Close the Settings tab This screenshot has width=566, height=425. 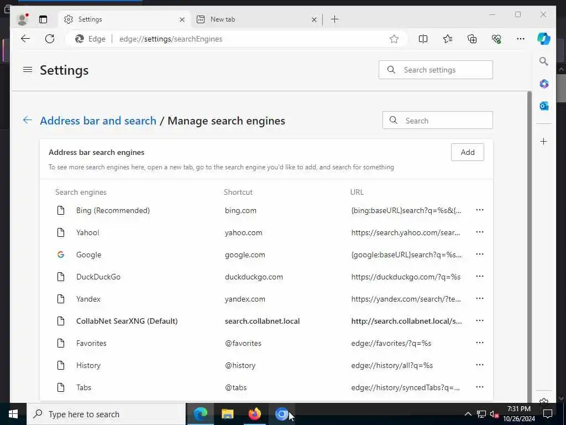tap(182, 19)
